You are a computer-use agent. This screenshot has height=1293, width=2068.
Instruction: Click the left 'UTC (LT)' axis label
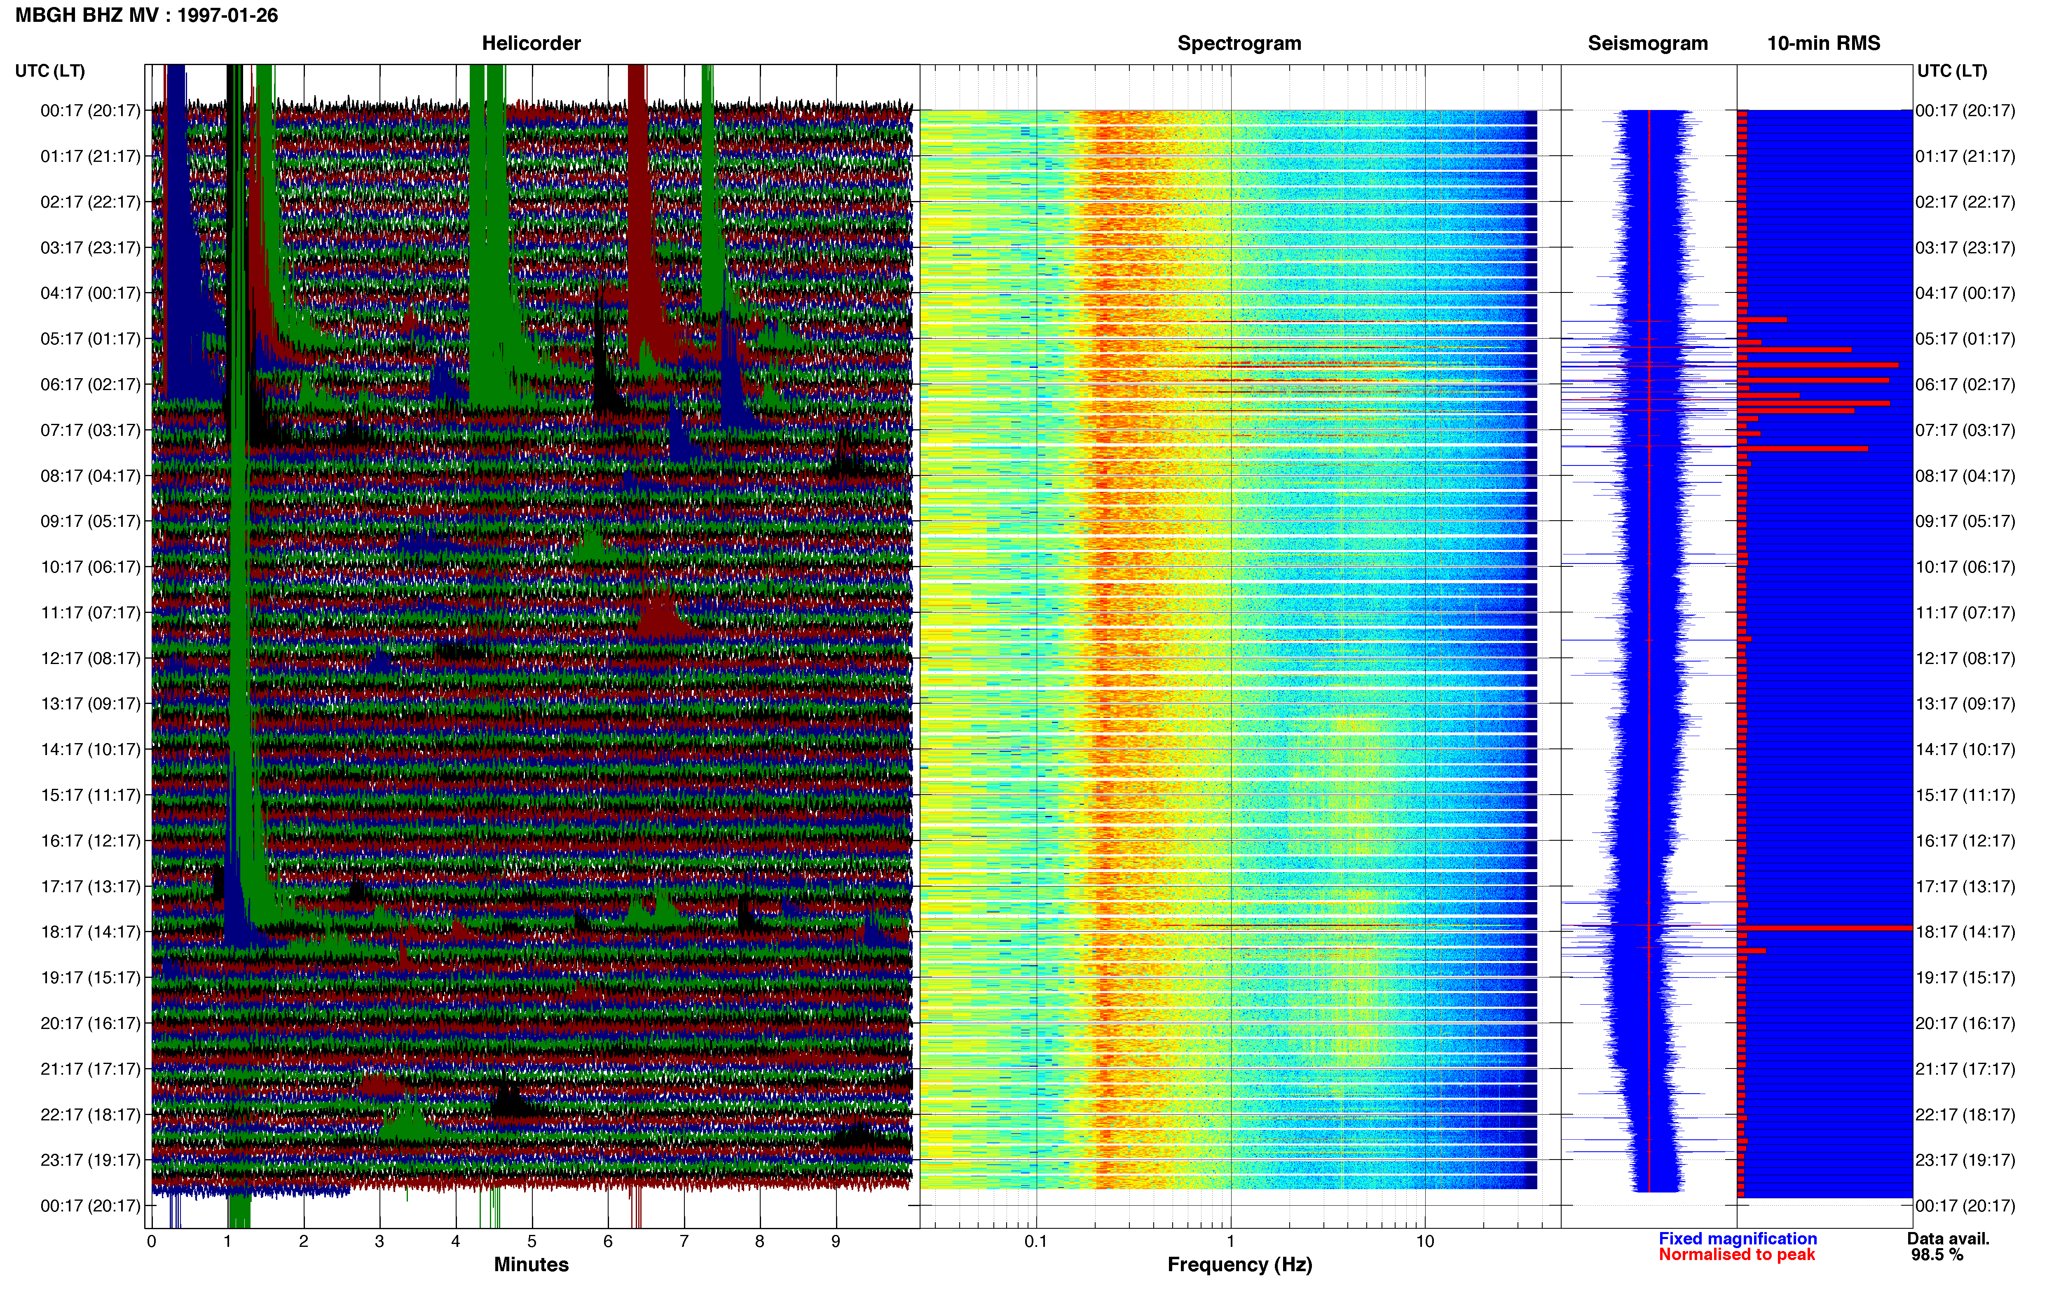49,71
